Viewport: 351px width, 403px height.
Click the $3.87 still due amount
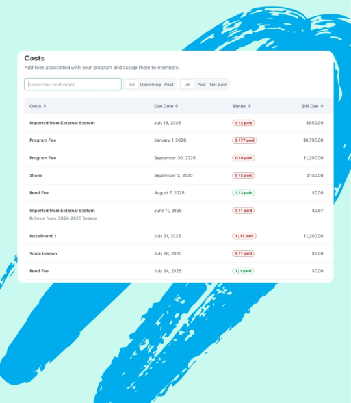[318, 211]
